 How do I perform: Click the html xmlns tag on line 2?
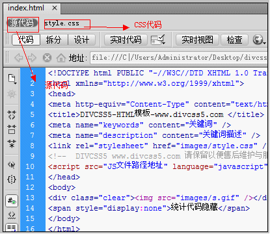146,83
